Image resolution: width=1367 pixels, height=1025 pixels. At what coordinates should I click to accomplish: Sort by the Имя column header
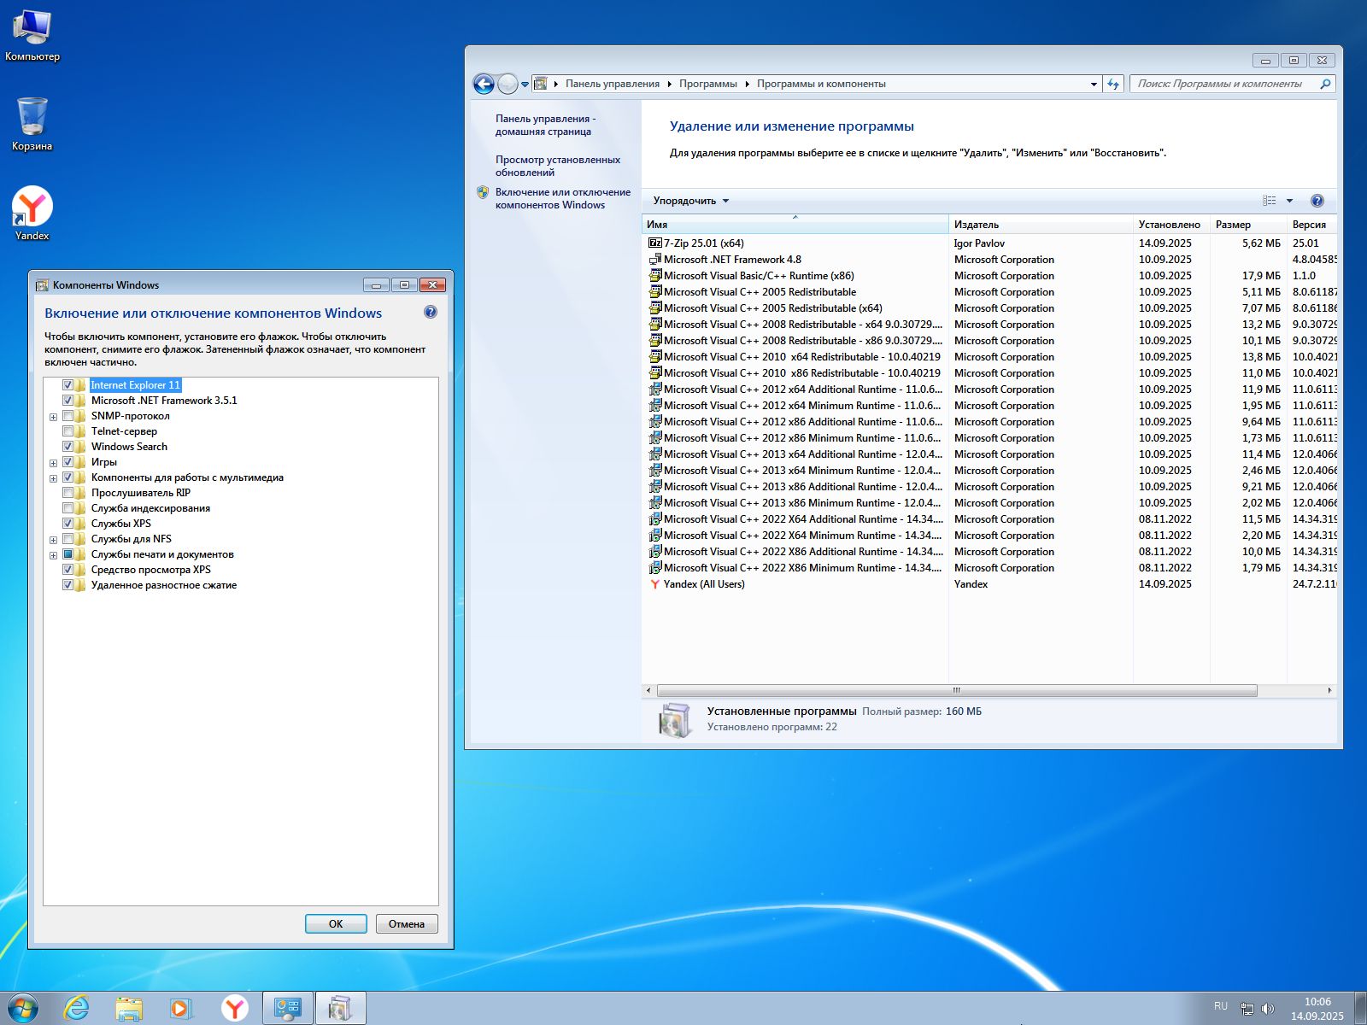coord(795,225)
